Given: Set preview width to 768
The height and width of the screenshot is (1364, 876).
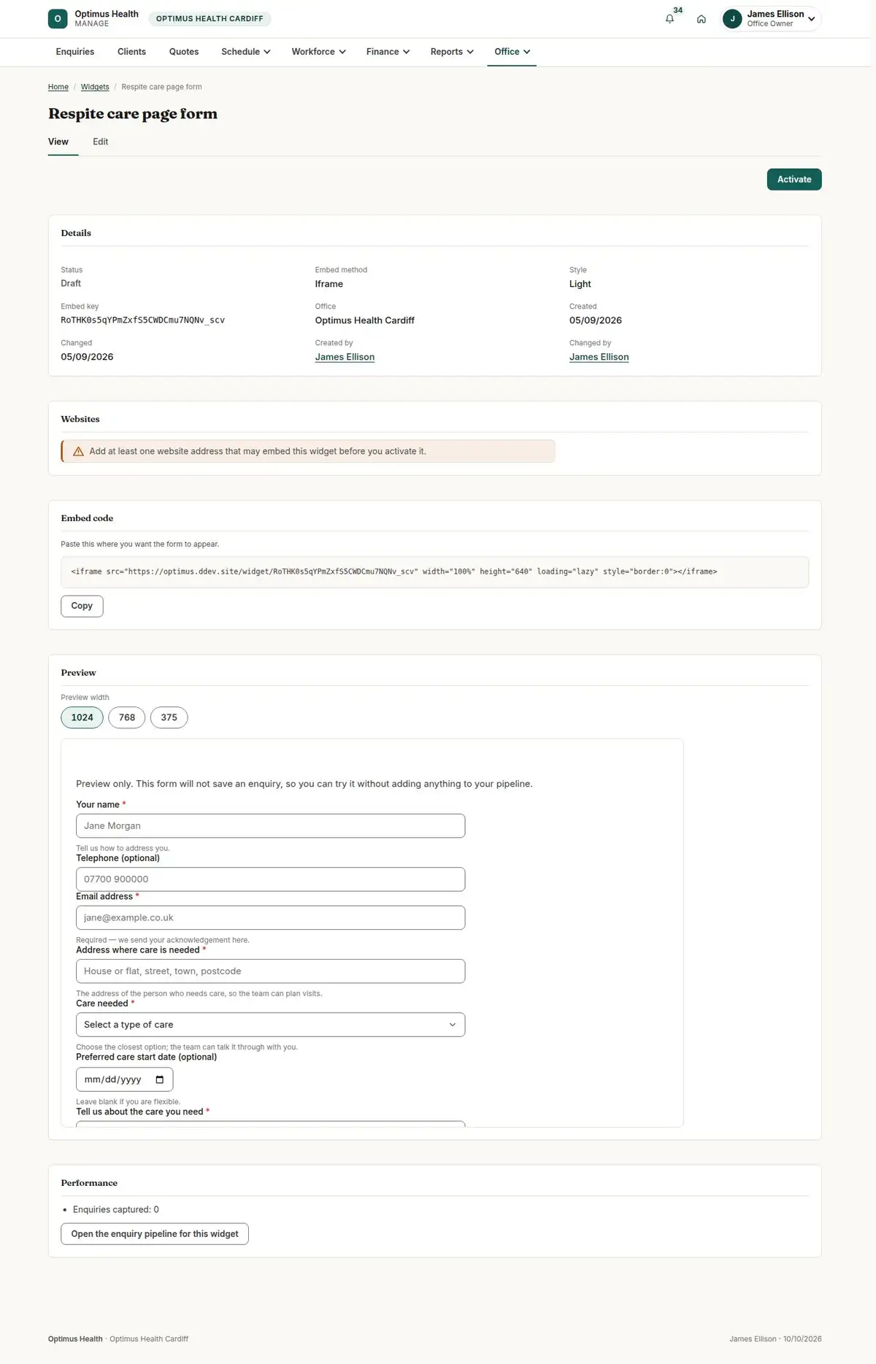Looking at the screenshot, I should coord(127,717).
